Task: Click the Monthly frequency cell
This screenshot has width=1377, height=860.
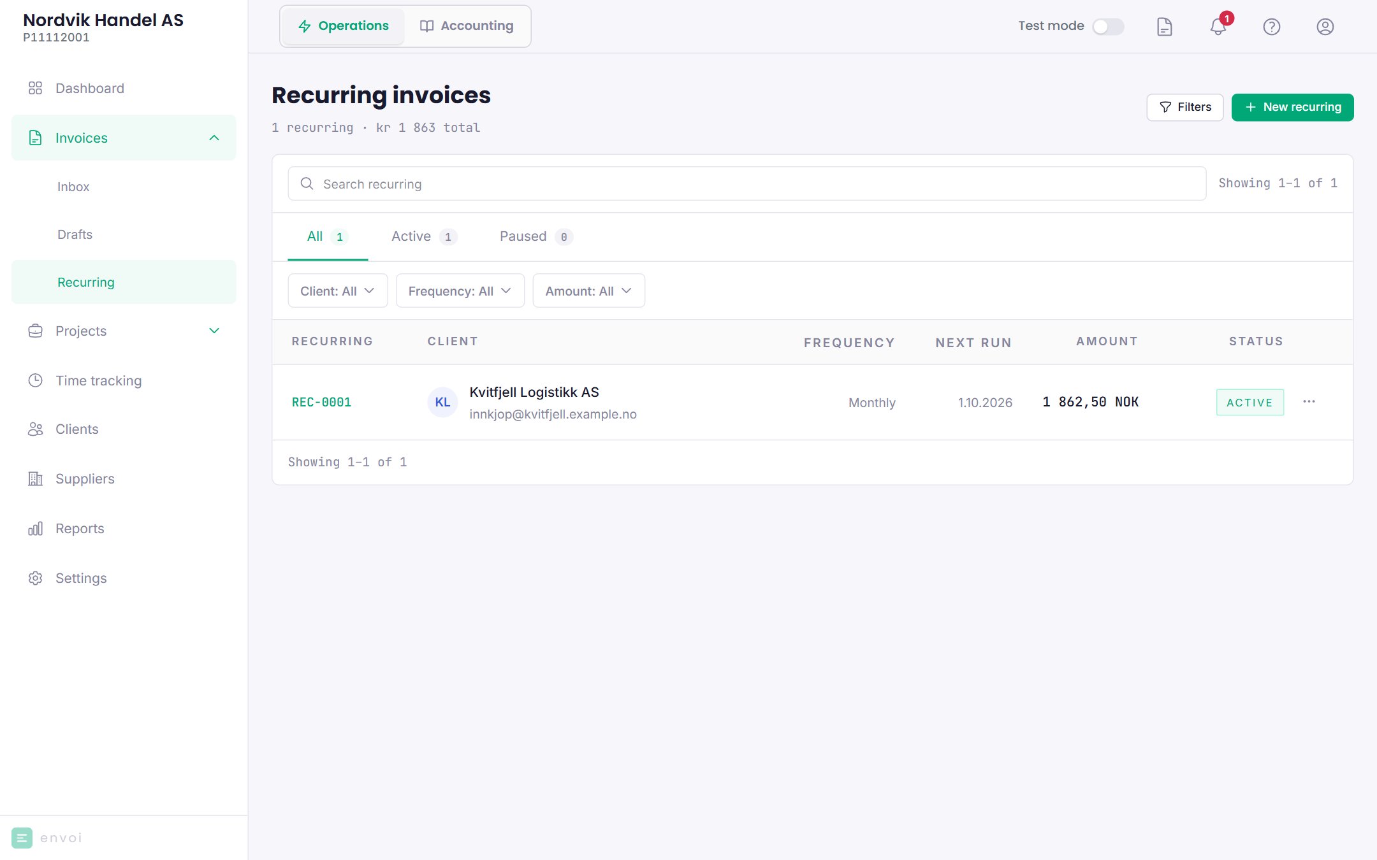Action: tap(871, 403)
